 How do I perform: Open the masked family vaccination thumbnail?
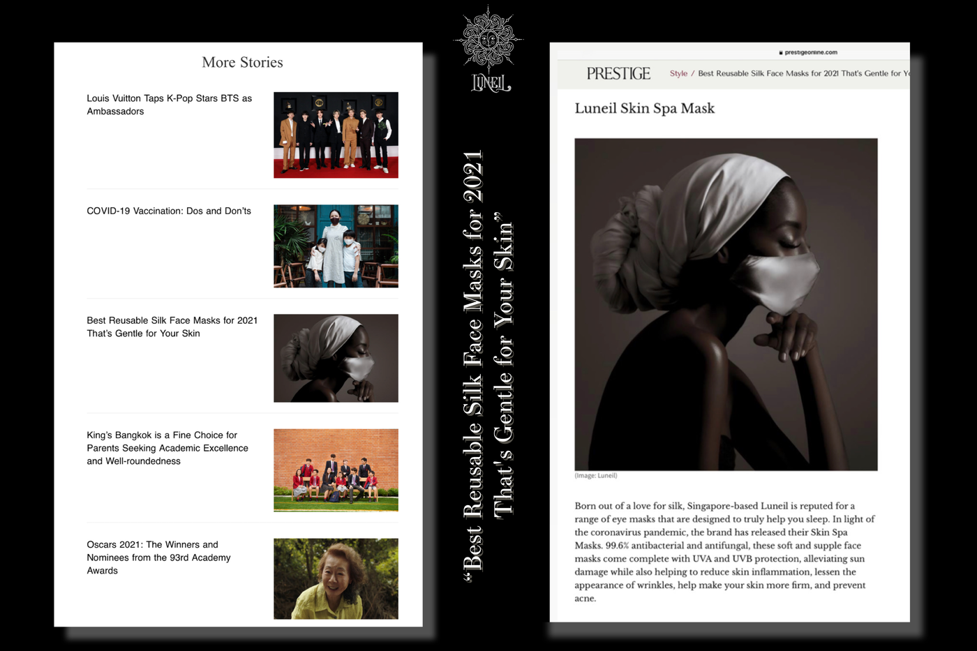click(336, 246)
